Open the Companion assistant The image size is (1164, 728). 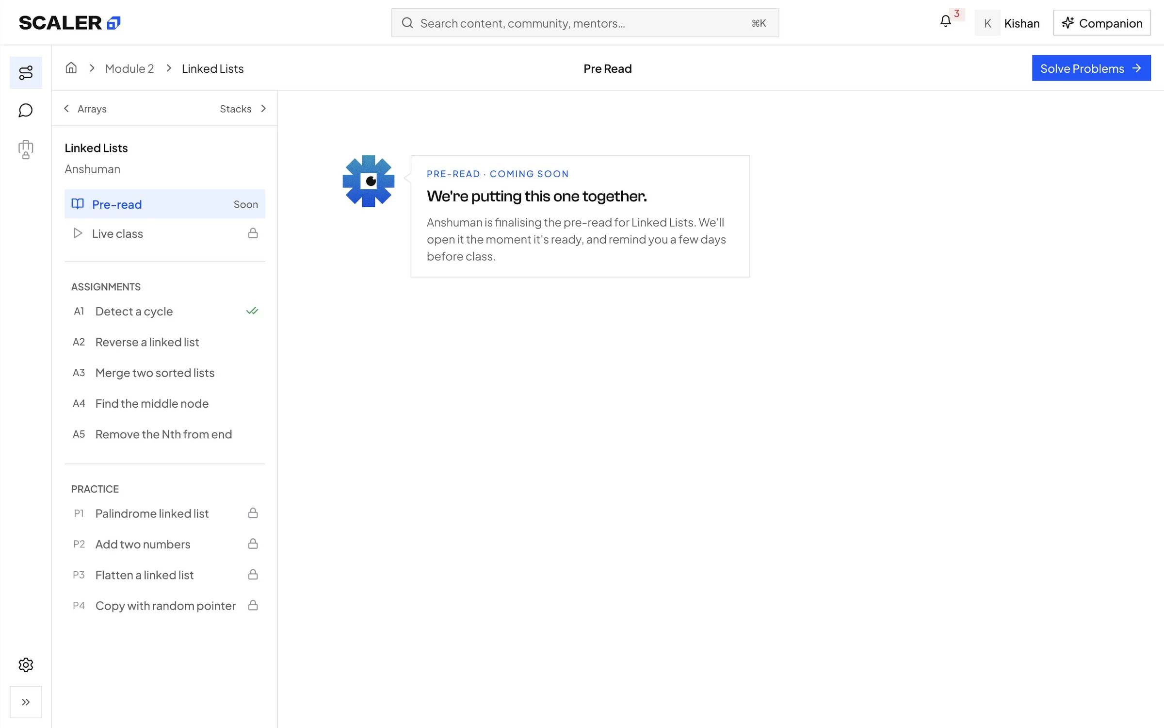(x=1102, y=23)
